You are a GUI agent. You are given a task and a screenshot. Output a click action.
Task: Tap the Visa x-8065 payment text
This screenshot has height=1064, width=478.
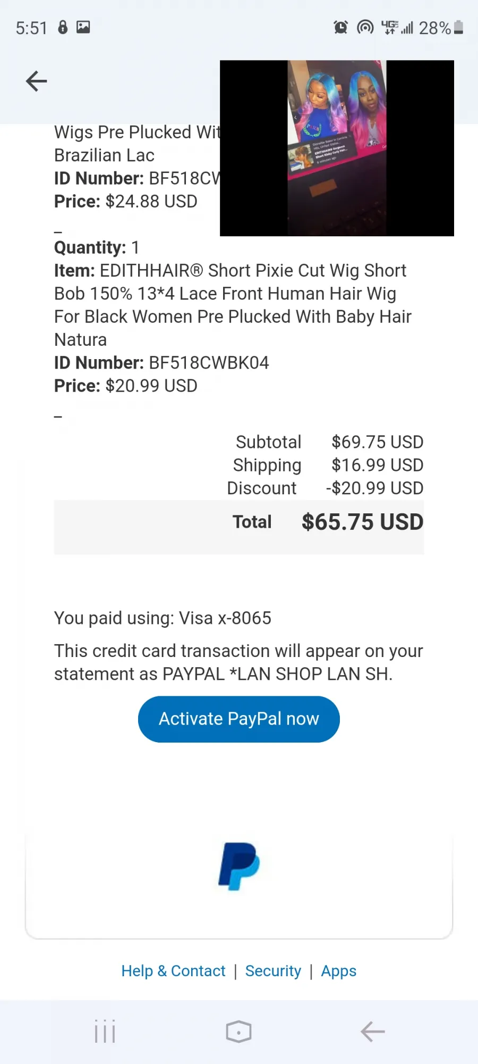click(225, 618)
